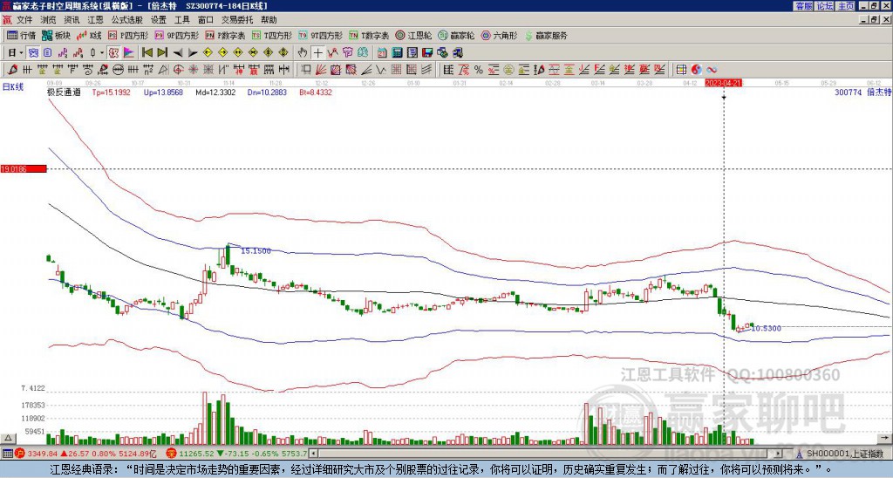The height and width of the screenshot is (478, 893).
Task: Open the T数字表 time number table
Action: coord(369,35)
